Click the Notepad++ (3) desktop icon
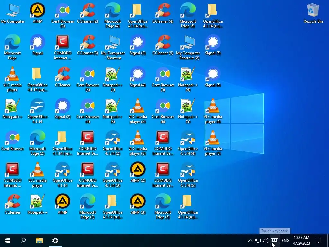329x247 pixels. (113, 111)
